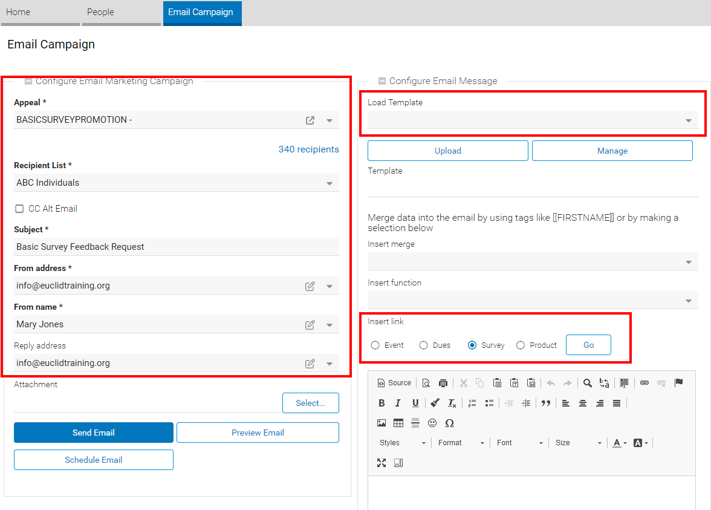Click the Cut scissors icon

coord(463,383)
